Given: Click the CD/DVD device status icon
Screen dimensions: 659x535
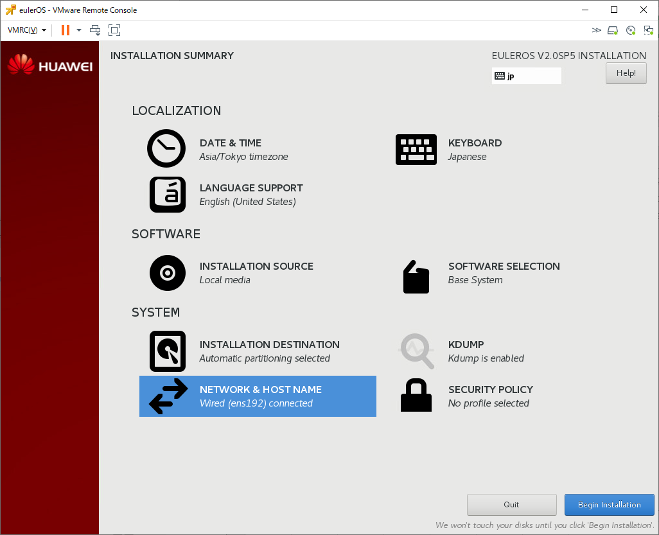Looking at the screenshot, I should tap(630, 30).
